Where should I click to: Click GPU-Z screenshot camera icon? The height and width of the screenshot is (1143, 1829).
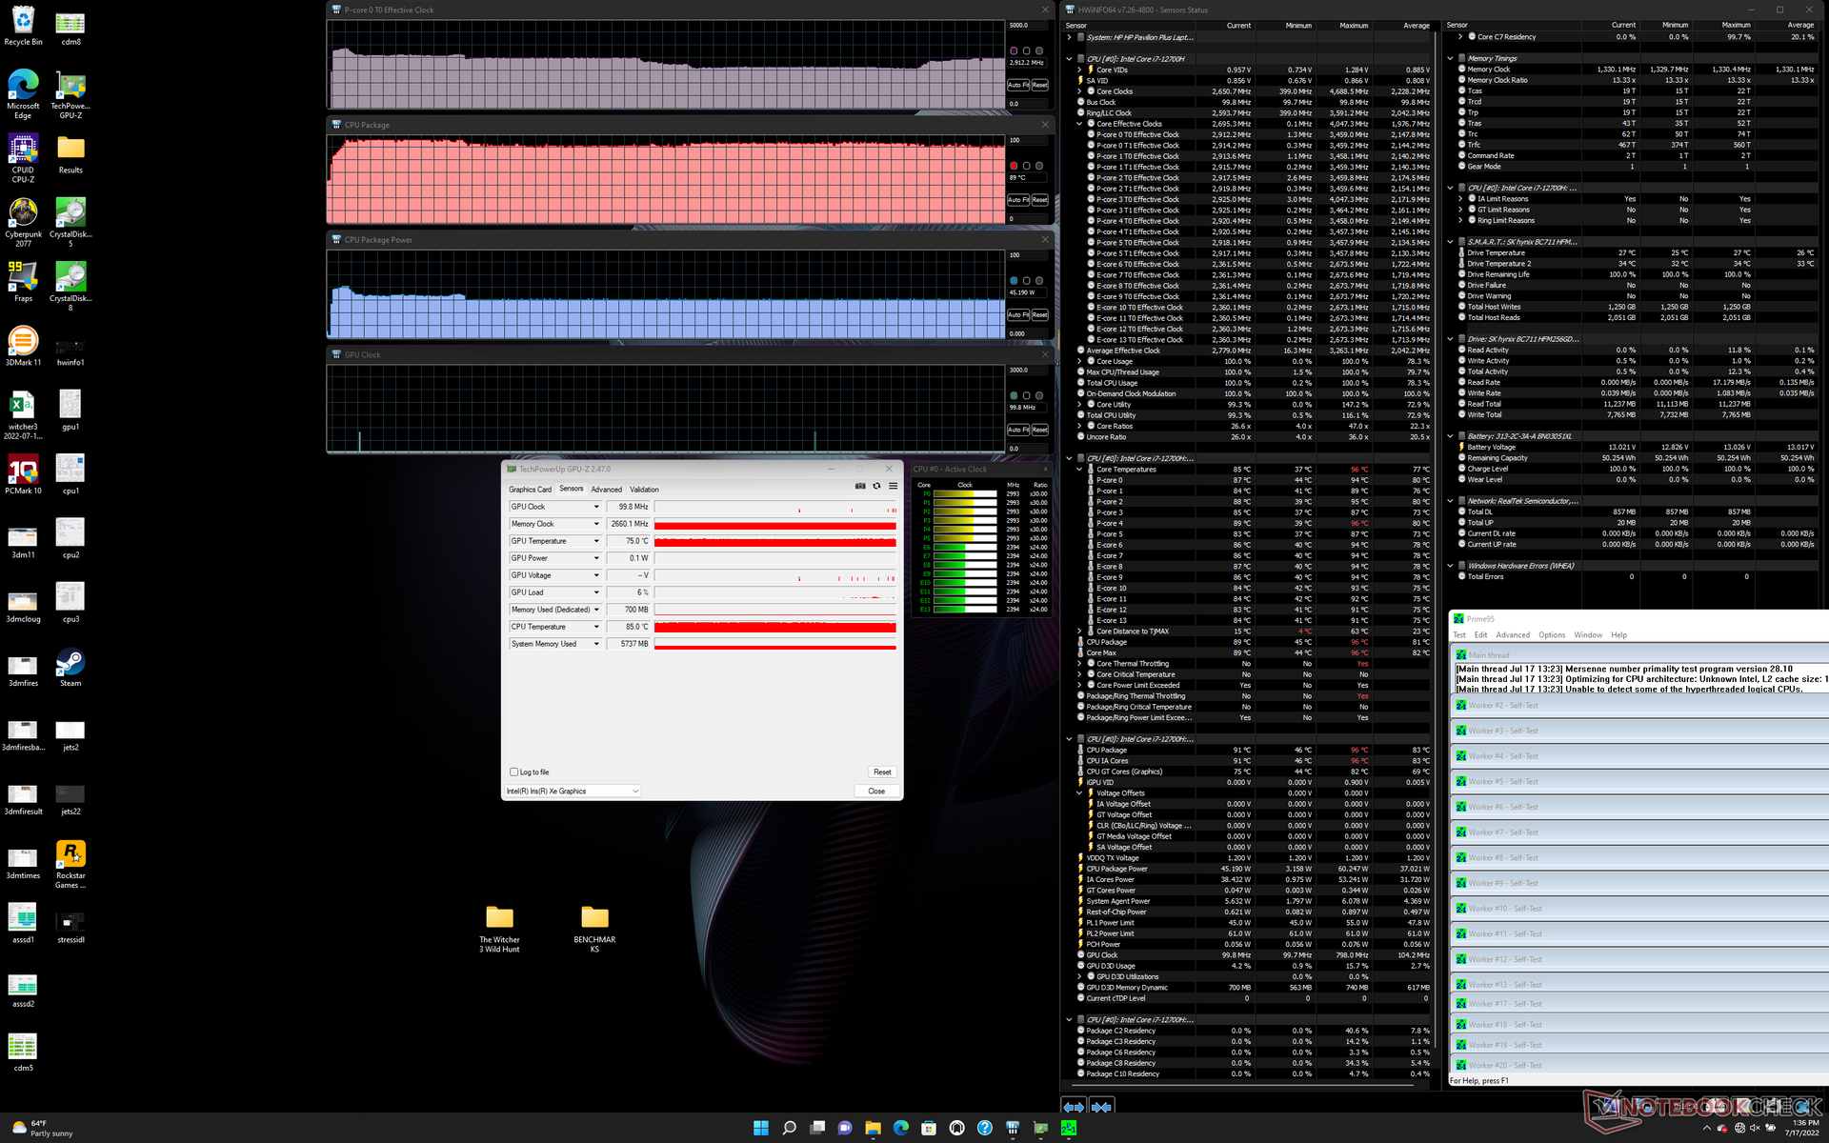coord(860,486)
